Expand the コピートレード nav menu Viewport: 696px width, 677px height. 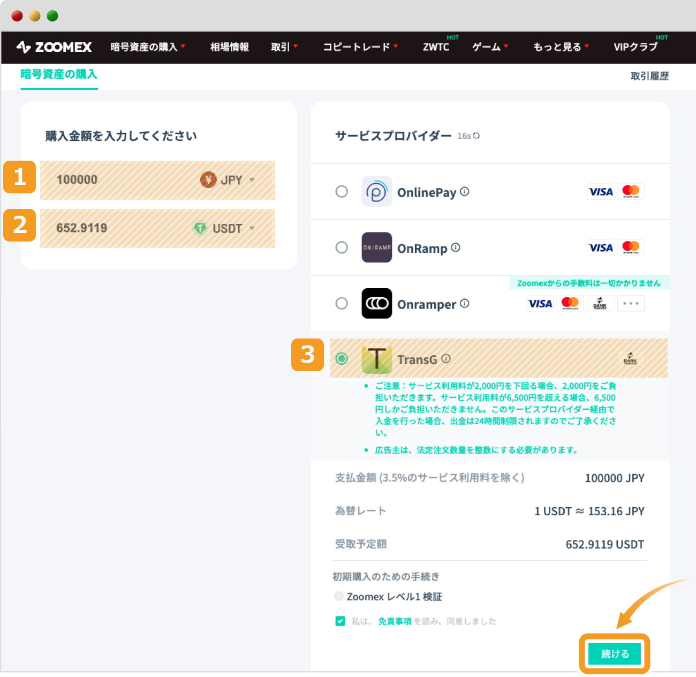coord(360,47)
